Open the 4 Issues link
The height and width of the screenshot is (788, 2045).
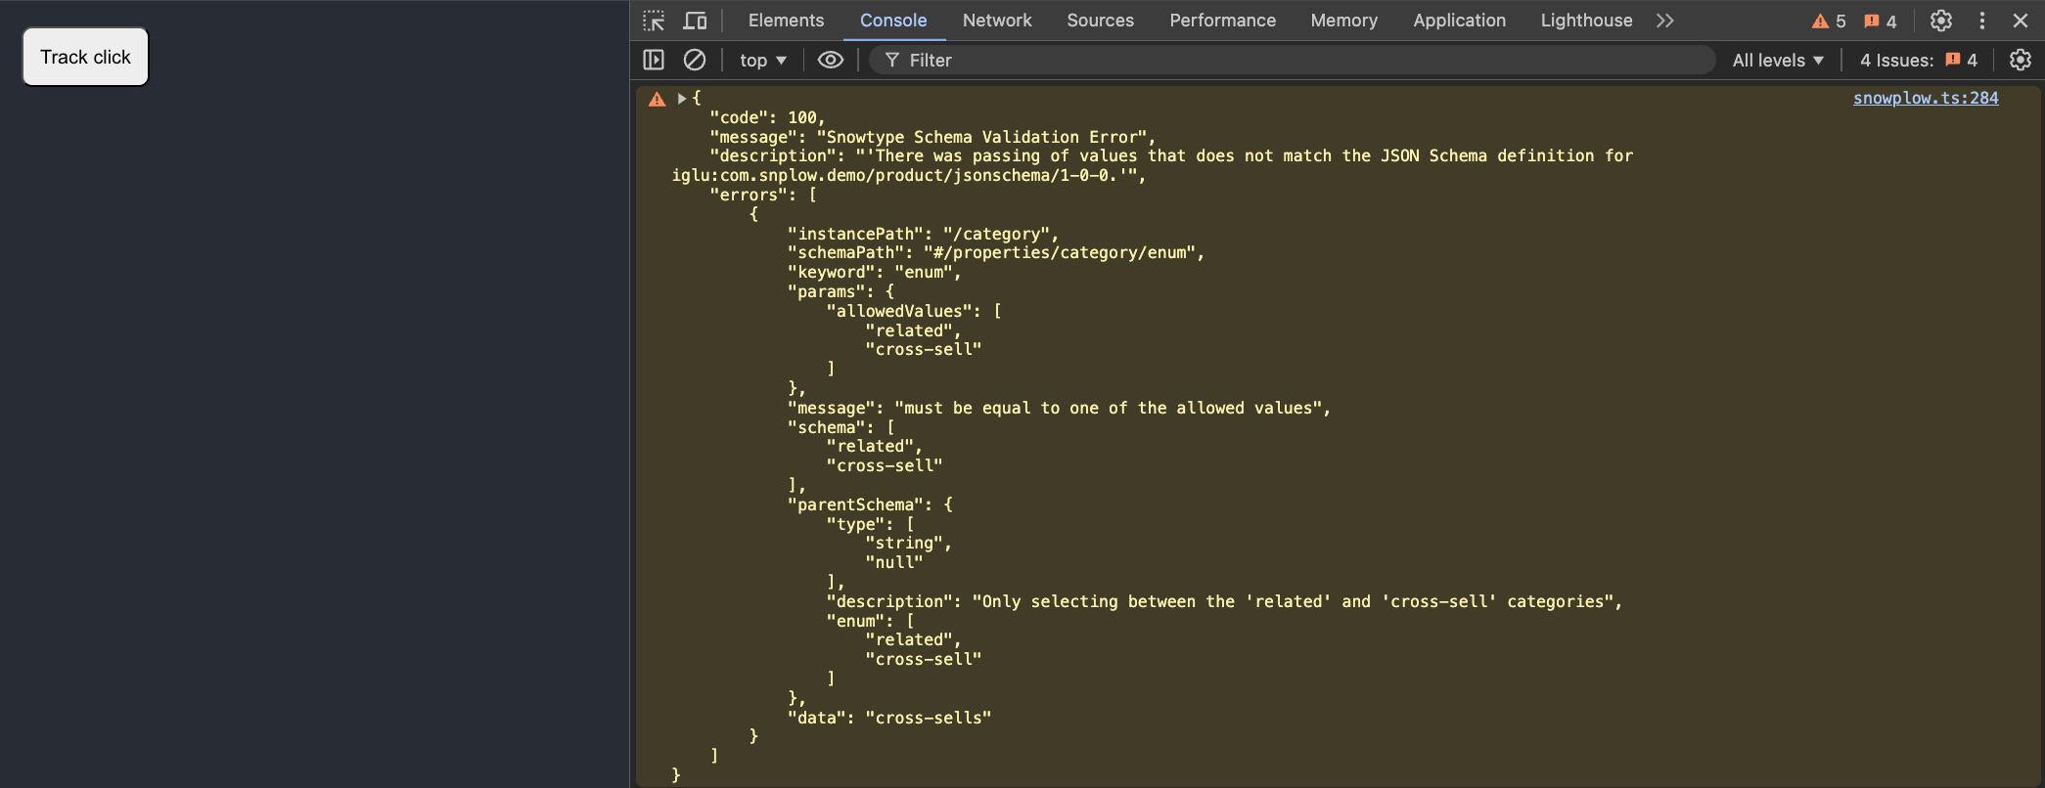click(1919, 61)
